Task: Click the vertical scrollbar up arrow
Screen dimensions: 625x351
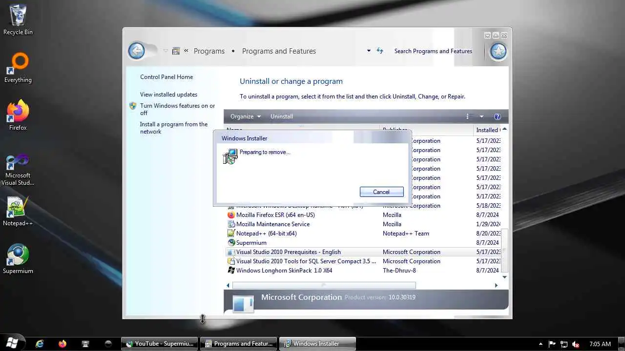Action: tap(504, 129)
